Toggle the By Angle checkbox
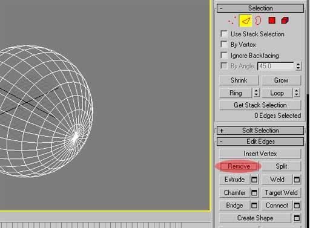 click(224, 66)
